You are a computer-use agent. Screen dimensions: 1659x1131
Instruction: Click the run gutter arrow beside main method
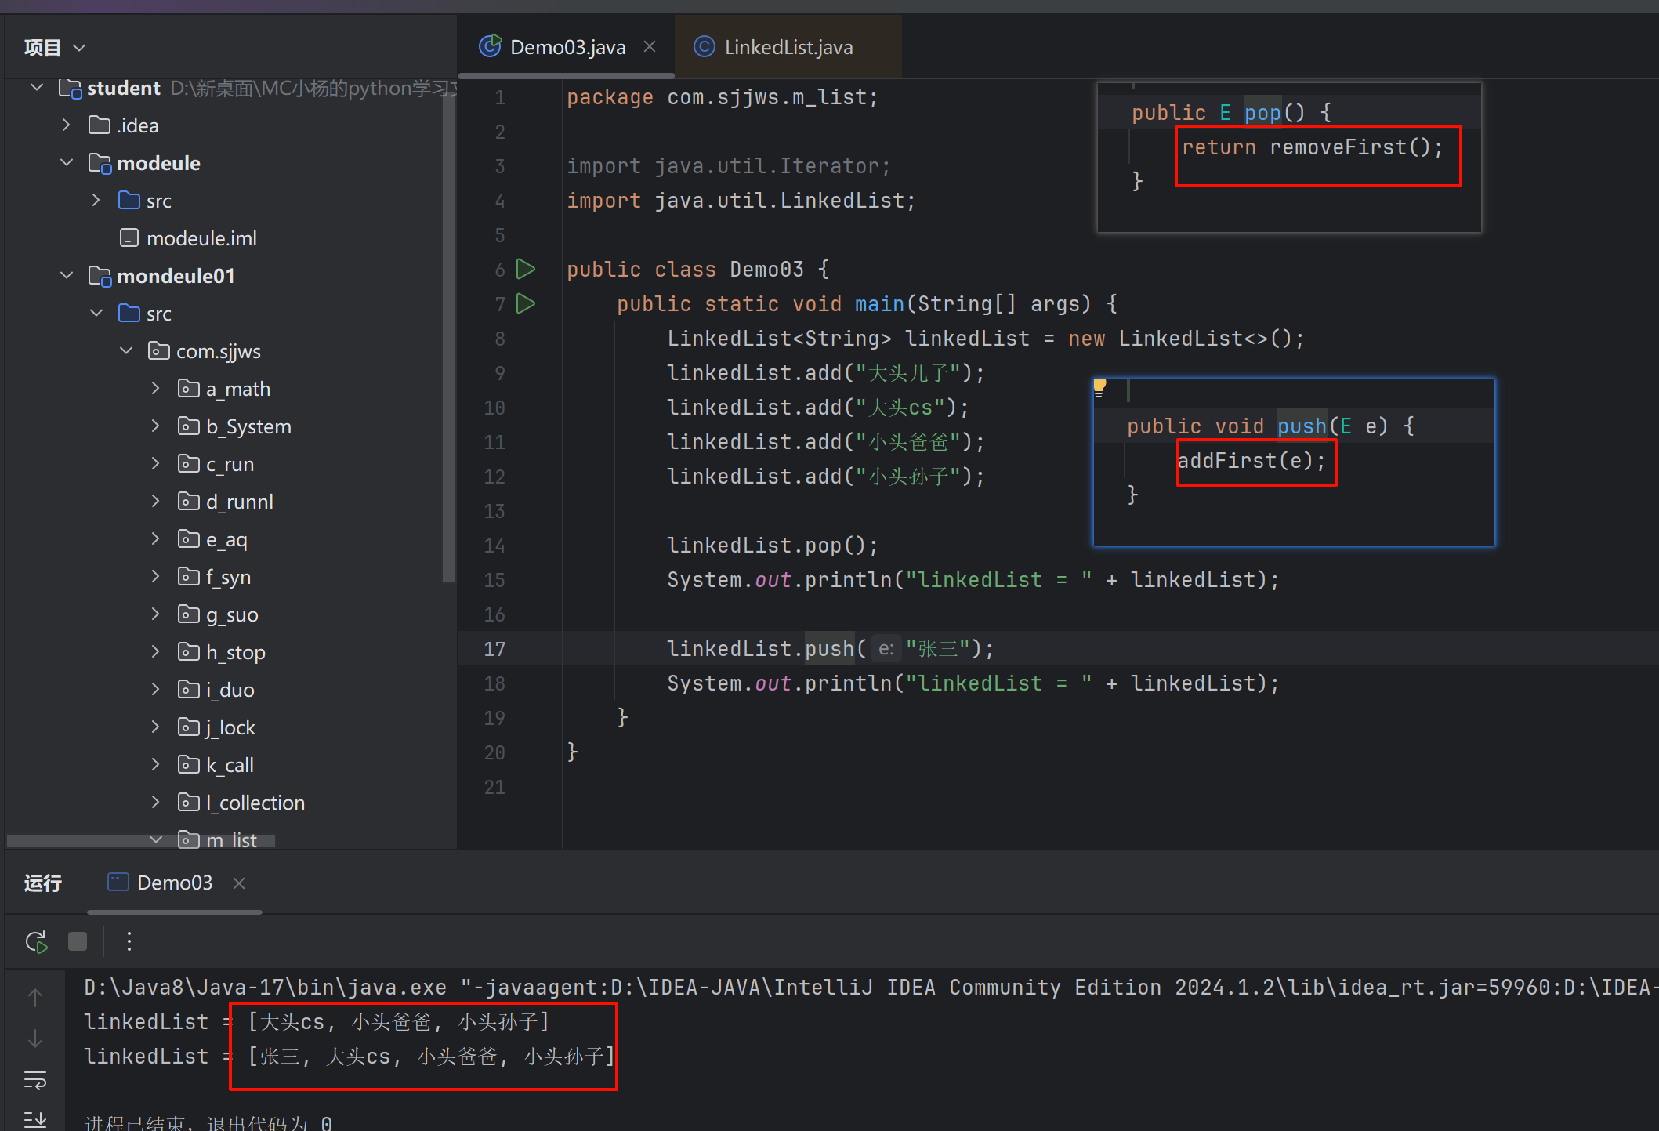pos(526,303)
